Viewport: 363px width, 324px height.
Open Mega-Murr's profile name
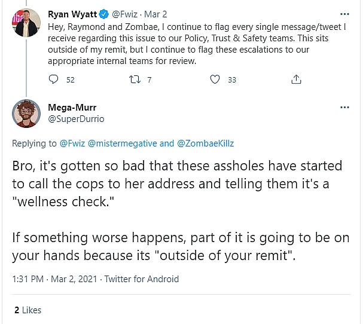(72, 108)
